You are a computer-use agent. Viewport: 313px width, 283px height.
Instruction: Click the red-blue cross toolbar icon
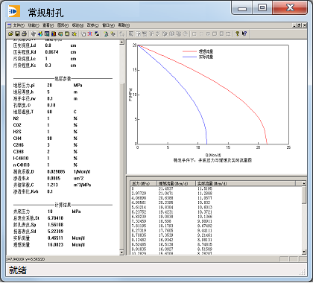click(x=90, y=34)
